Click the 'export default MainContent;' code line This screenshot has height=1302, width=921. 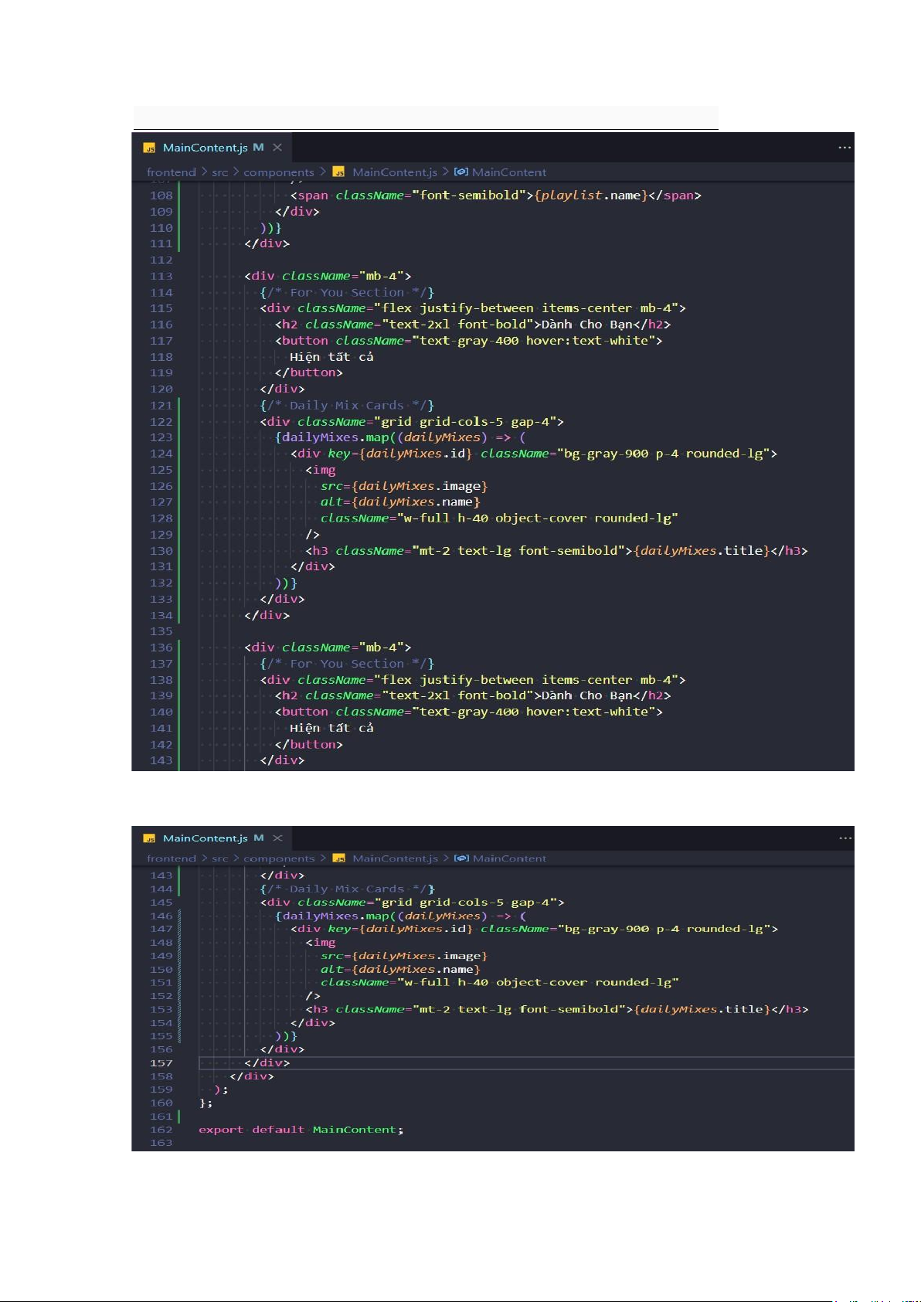[301, 1130]
